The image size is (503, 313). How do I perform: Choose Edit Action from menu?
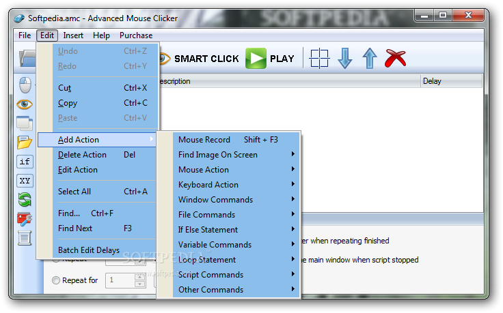pyautogui.click(x=98, y=170)
